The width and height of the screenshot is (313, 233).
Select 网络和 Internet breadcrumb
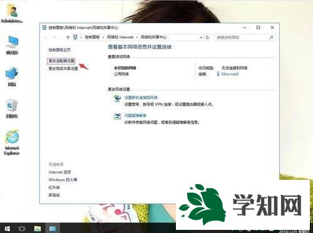coord(120,37)
